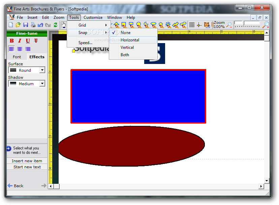This screenshot has height=205, width=279.
Task: Toggle Underline text formatting
Action: tap(28, 41)
